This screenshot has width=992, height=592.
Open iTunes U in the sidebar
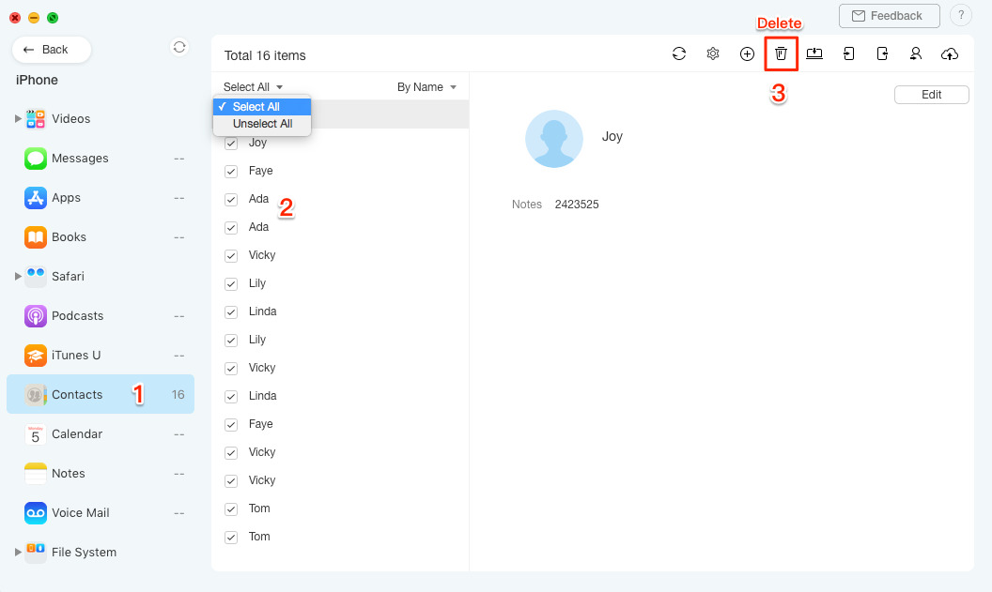(101, 355)
